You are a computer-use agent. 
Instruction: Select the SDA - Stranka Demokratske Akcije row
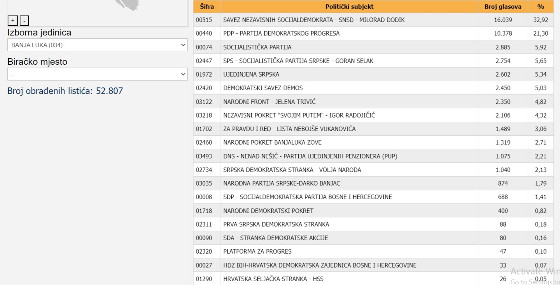(x=275, y=238)
